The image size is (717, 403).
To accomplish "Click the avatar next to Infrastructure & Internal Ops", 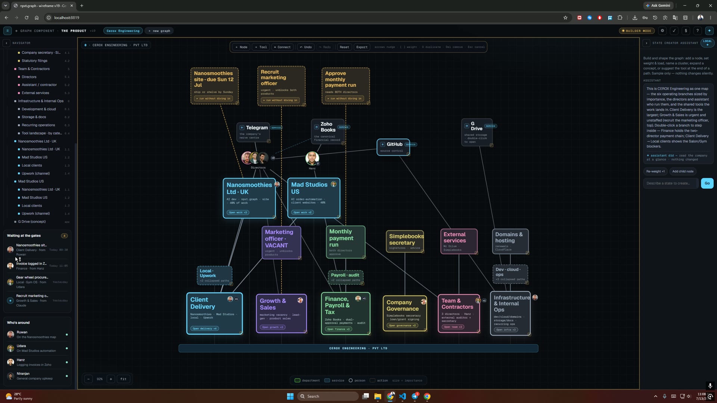I will (535, 297).
